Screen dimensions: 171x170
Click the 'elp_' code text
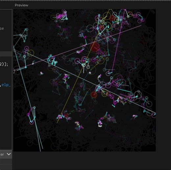tap(6, 85)
